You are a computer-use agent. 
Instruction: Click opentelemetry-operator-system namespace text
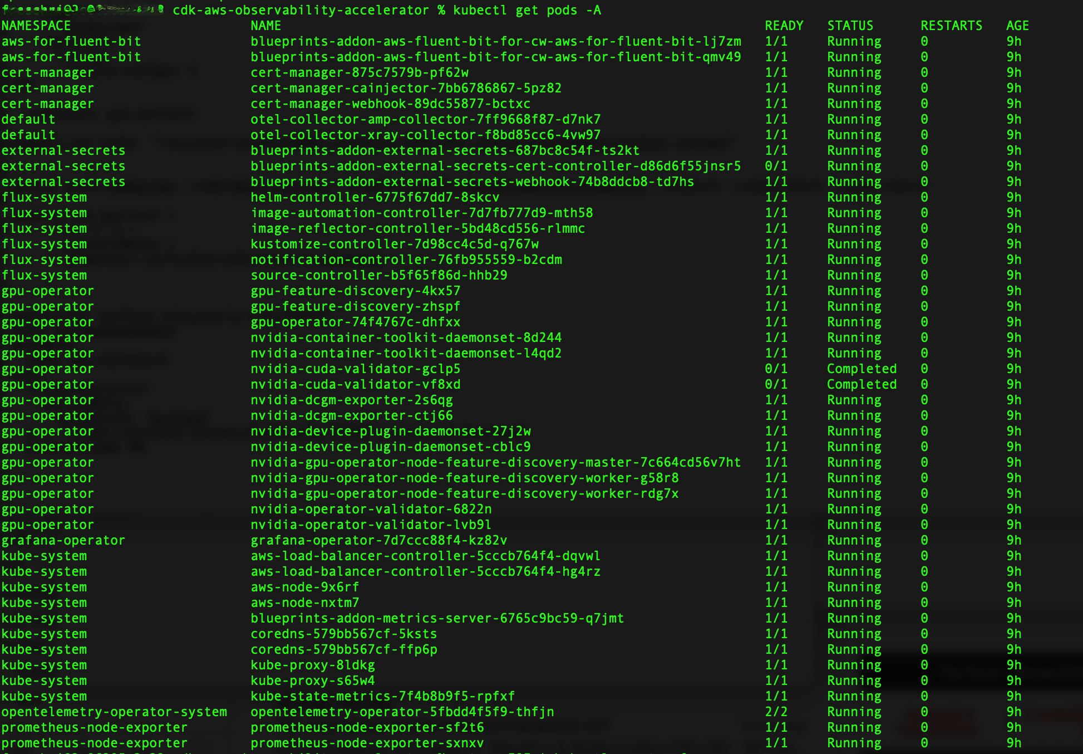point(114,712)
